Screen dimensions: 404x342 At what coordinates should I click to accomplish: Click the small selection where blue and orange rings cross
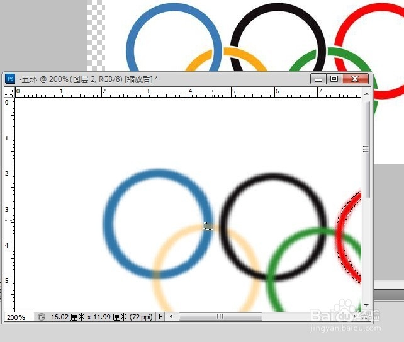(x=208, y=227)
